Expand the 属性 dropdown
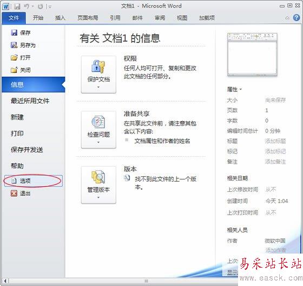The height and width of the screenshot is (286, 303). (234, 89)
